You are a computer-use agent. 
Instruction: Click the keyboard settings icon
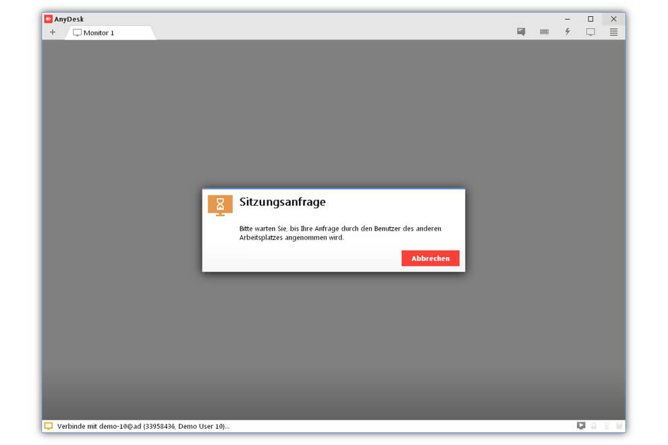point(544,32)
